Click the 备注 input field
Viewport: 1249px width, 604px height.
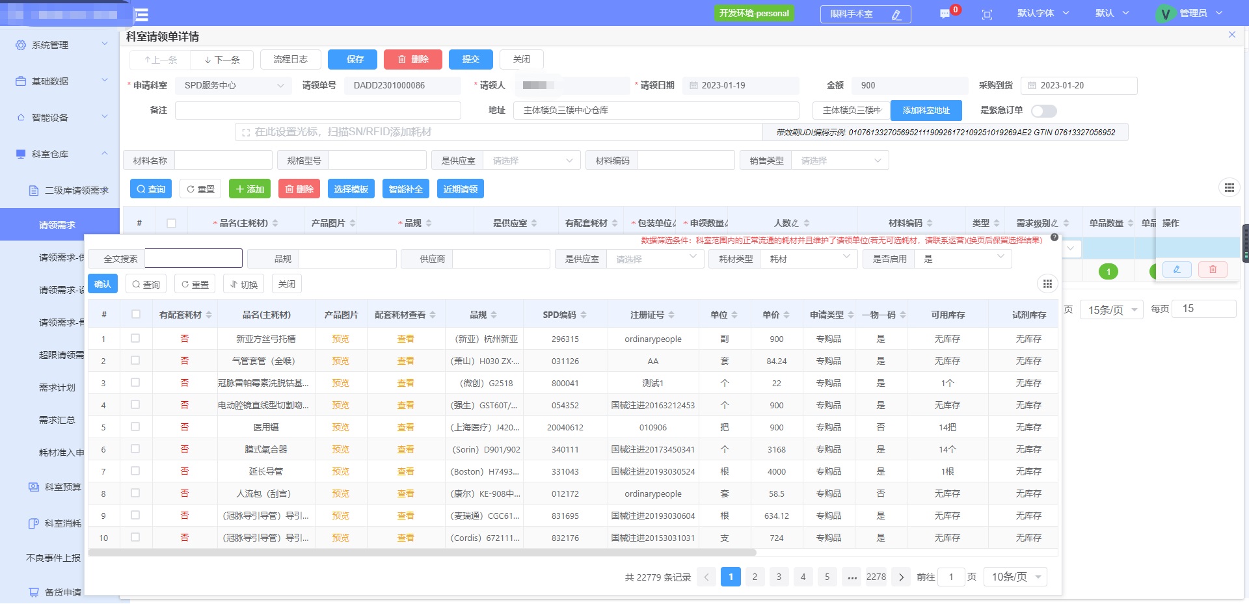click(x=317, y=111)
